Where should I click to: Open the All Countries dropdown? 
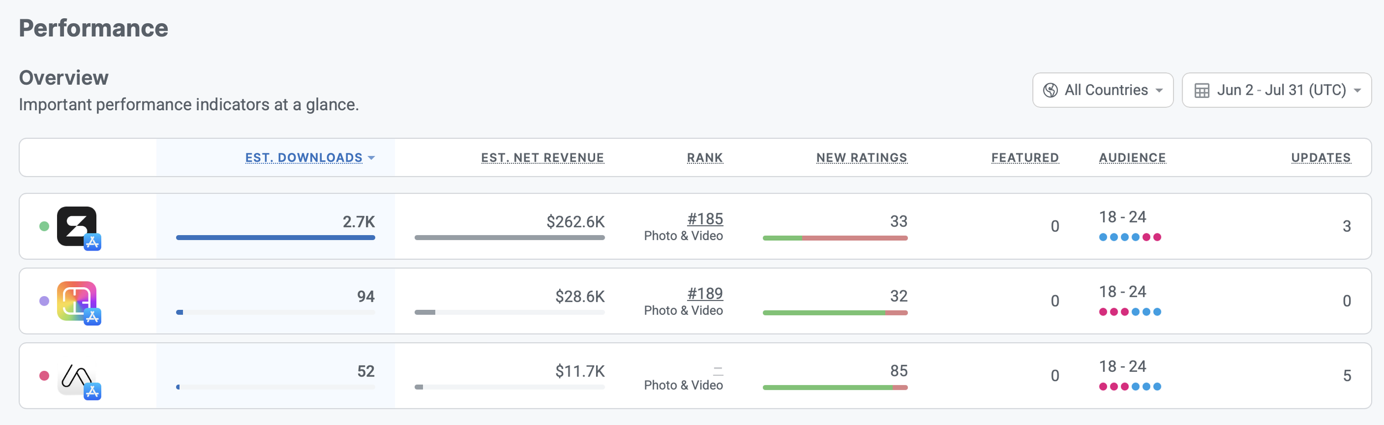pyautogui.click(x=1102, y=90)
